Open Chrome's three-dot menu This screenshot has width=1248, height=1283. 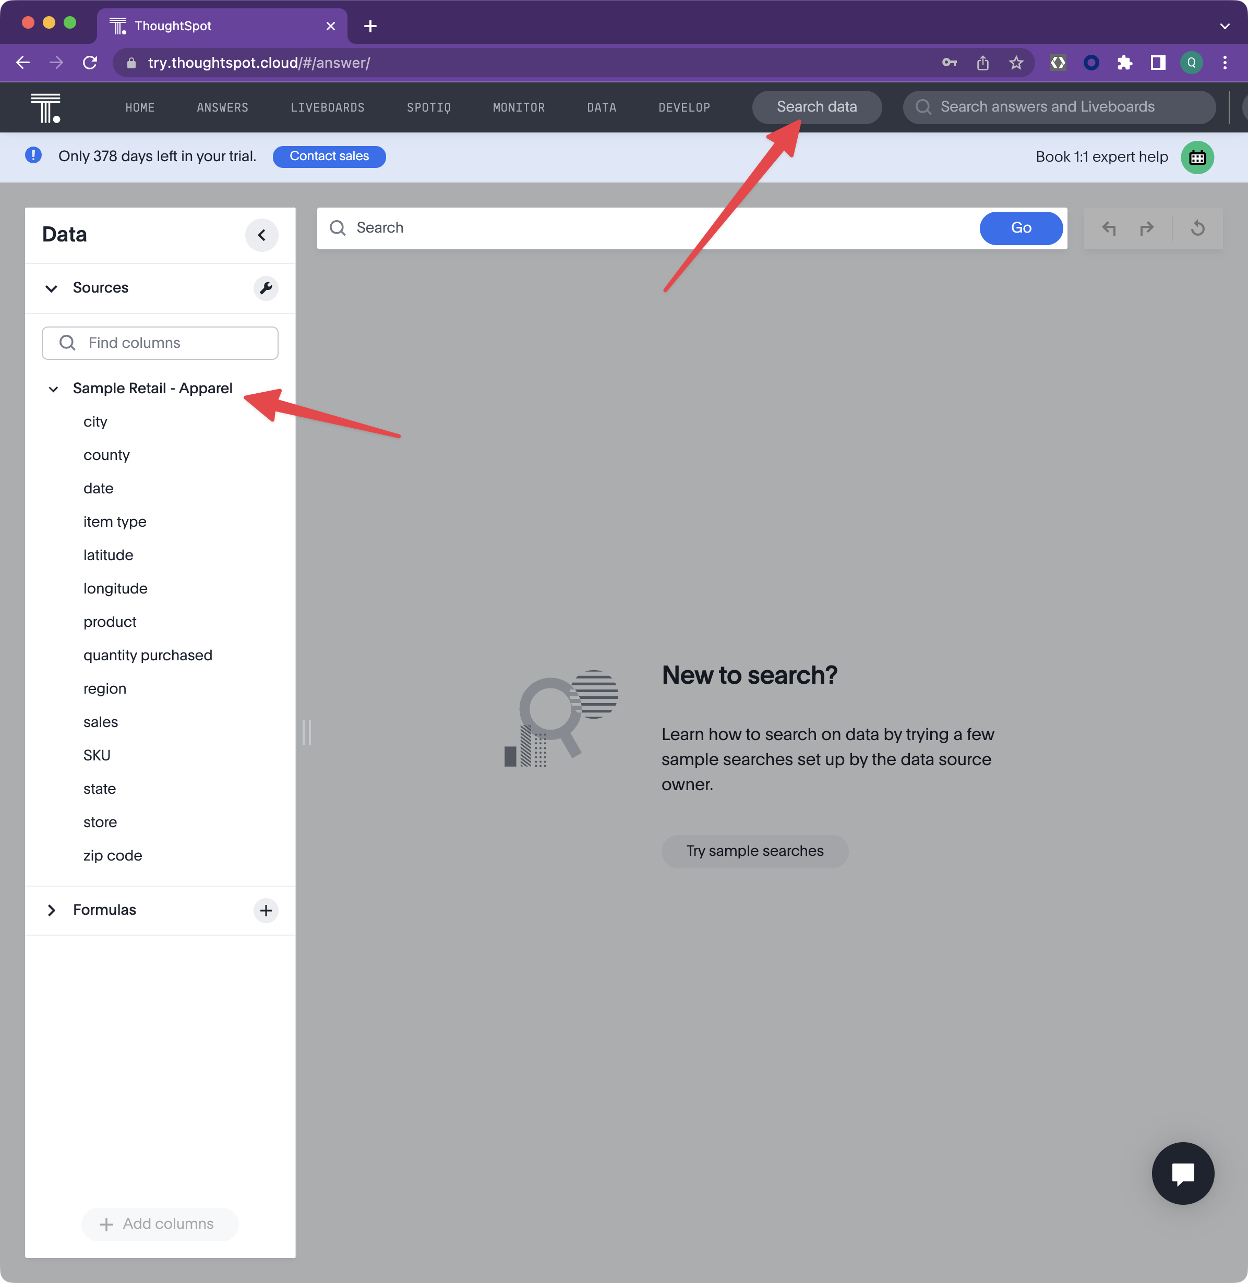click(x=1225, y=62)
